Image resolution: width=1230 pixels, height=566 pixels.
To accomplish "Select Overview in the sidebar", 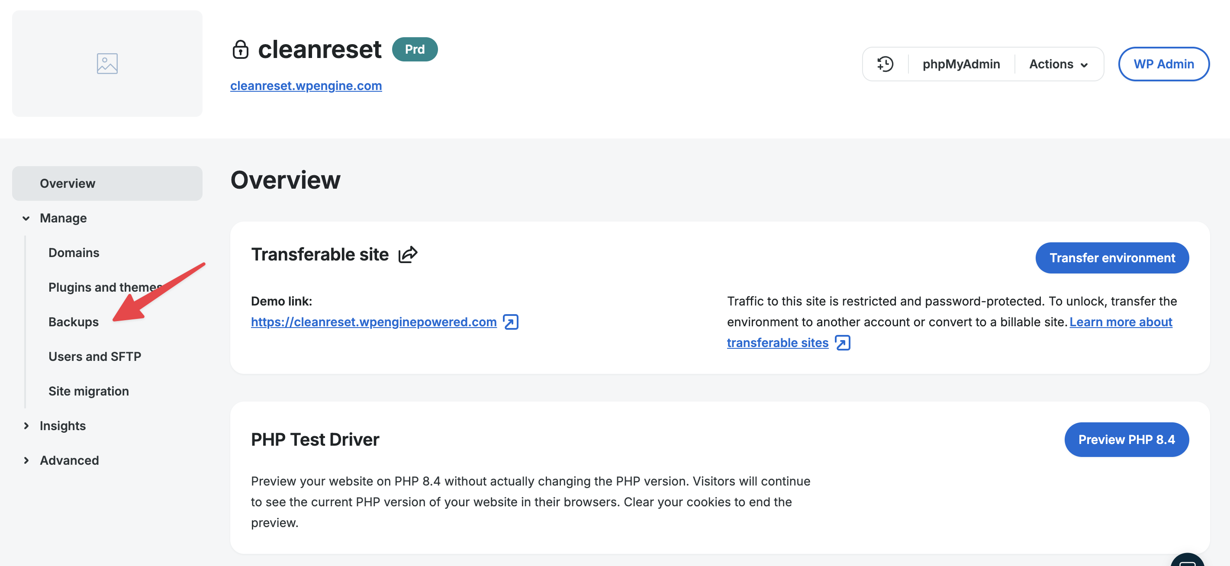I will point(68,183).
